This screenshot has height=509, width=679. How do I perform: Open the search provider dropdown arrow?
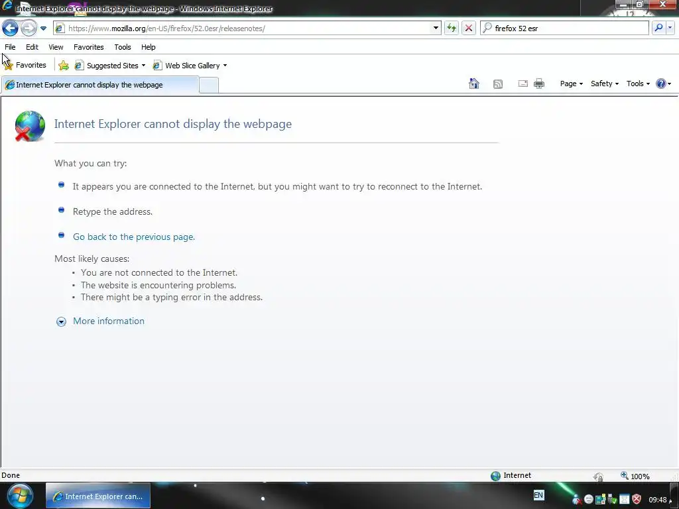point(670,28)
